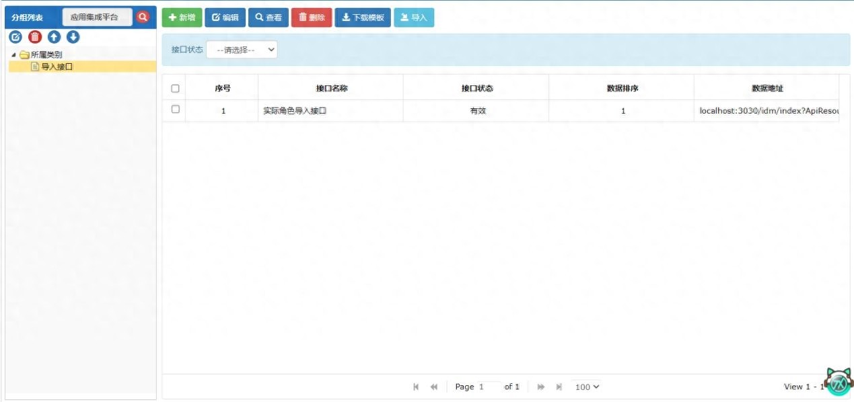The image size is (854, 402).
Task: Click the light-blue 导入 button
Action: point(414,17)
